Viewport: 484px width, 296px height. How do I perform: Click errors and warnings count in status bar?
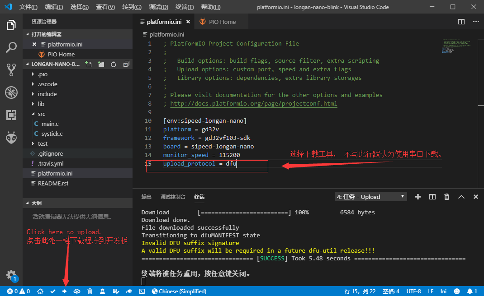click(19, 291)
